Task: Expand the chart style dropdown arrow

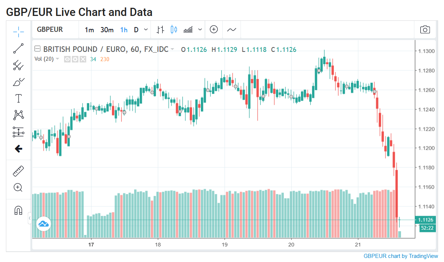Action: [200, 29]
